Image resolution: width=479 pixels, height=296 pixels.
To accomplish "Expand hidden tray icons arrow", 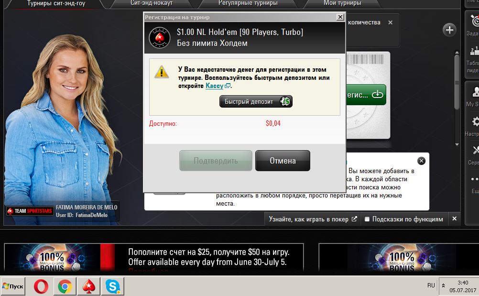I will tap(443, 286).
